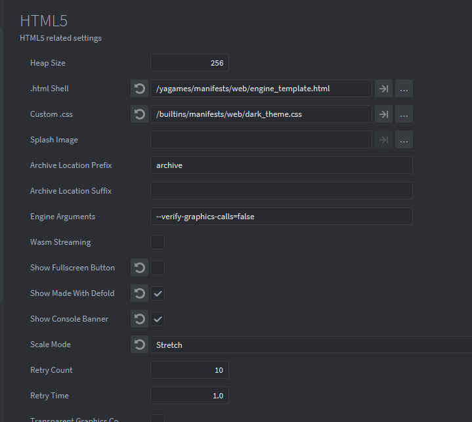This screenshot has height=422, width=472.
Task: Enable Show Fullscreen Button checkbox
Action: point(158,268)
